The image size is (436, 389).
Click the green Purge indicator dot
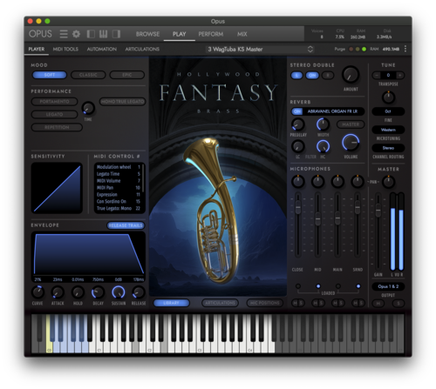tap(364, 49)
